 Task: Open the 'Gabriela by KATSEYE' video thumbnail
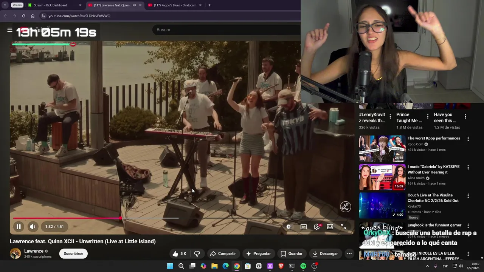(x=382, y=177)
